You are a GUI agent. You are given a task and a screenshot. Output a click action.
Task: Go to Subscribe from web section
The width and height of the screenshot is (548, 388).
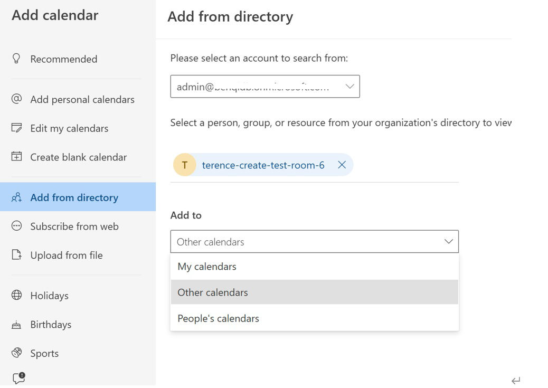click(74, 226)
